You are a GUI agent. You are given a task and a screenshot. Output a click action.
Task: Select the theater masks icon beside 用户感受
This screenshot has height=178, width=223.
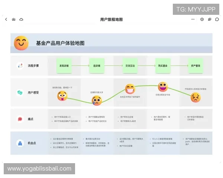20,93
